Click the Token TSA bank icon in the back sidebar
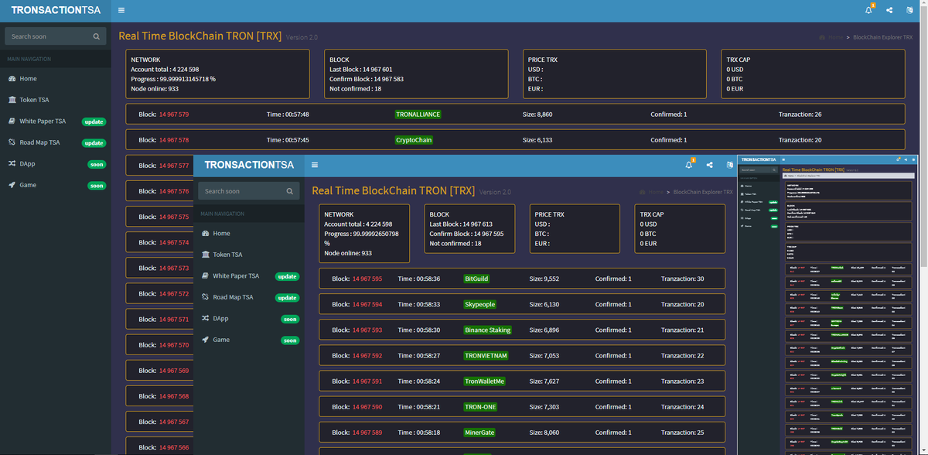The image size is (928, 455). pyautogui.click(x=12, y=100)
